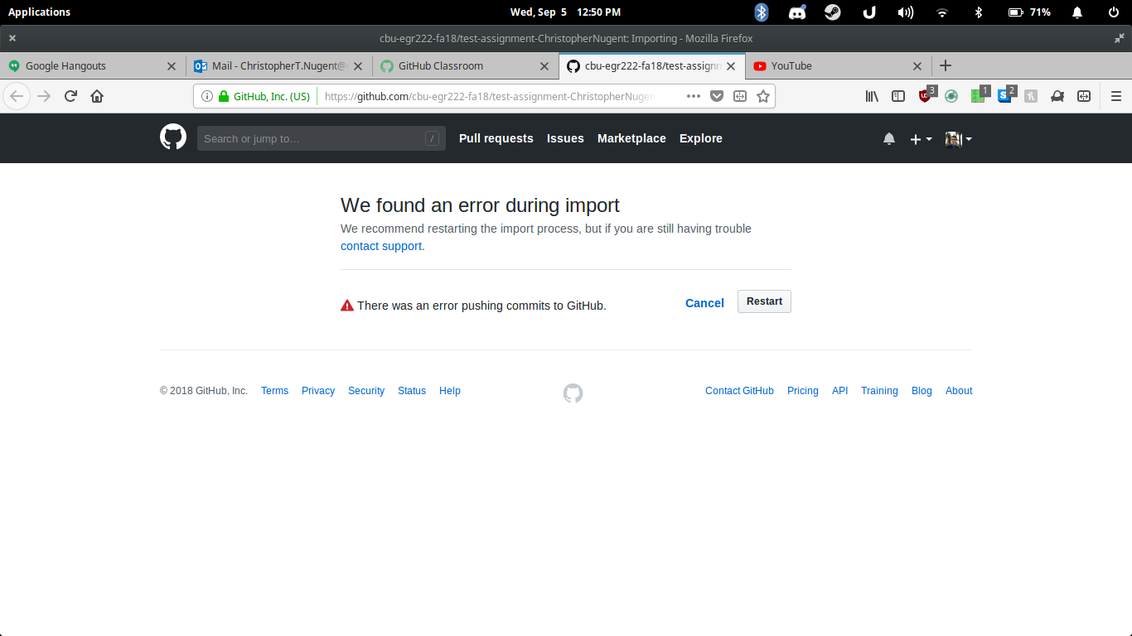Go back to previous page
The width and height of the screenshot is (1132, 636).
coord(17,96)
